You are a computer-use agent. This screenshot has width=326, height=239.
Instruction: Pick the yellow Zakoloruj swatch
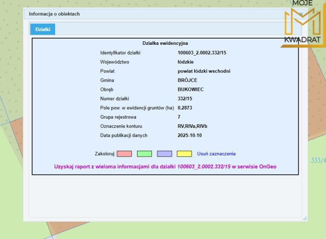184,154
